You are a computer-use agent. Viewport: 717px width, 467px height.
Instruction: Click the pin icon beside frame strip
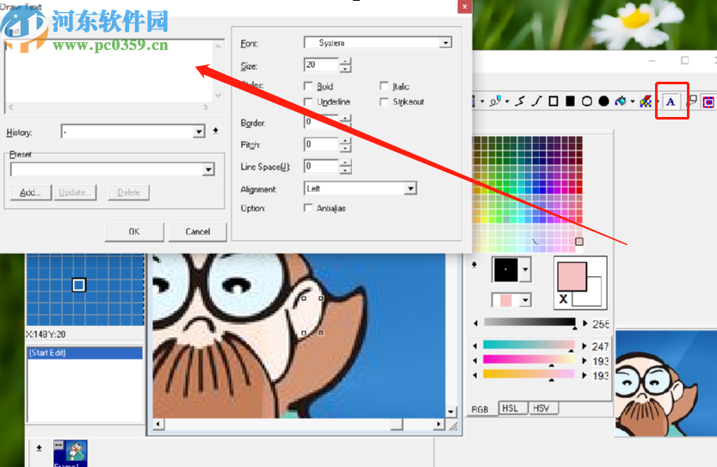(40, 448)
